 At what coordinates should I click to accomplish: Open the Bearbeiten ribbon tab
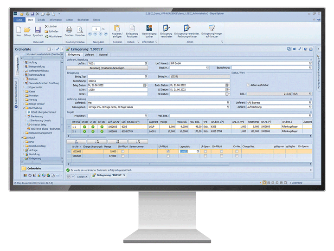pos(83,20)
